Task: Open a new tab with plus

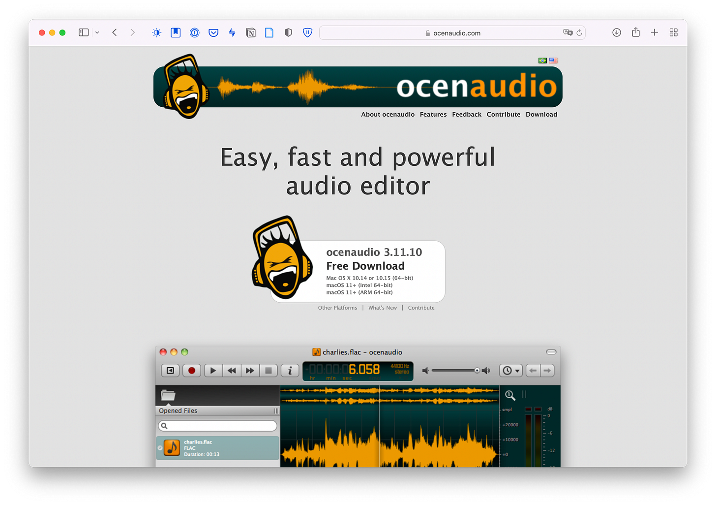Action: 655,32
